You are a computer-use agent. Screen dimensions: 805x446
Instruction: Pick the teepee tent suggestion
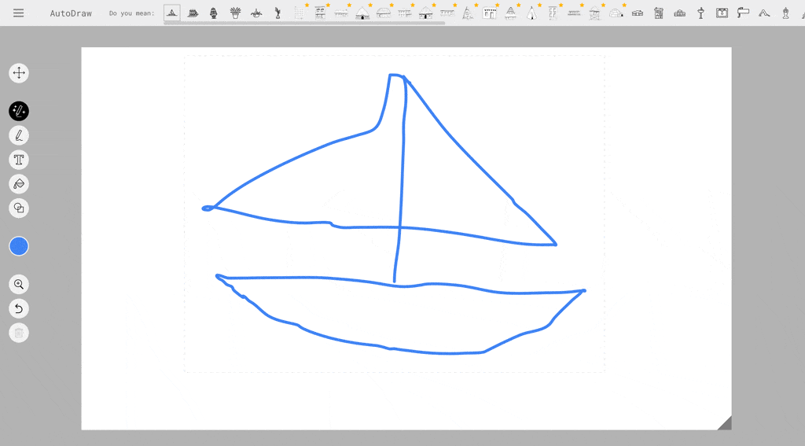[x=532, y=13]
